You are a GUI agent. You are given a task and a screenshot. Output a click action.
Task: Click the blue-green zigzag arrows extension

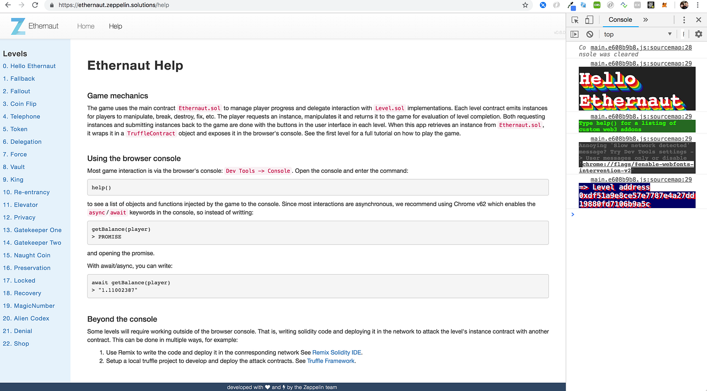pyautogui.click(x=624, y=5)
